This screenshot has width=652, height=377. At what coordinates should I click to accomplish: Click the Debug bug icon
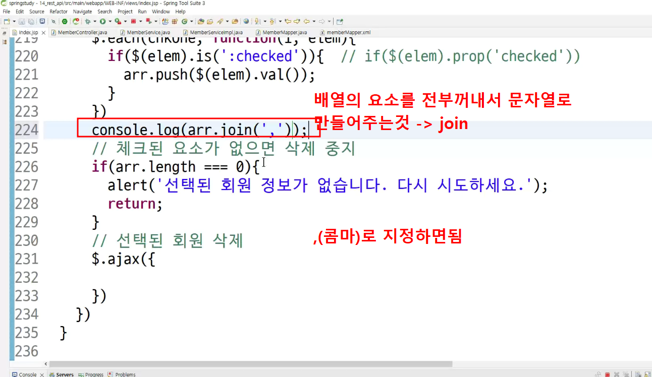click(x=87, y=21)
